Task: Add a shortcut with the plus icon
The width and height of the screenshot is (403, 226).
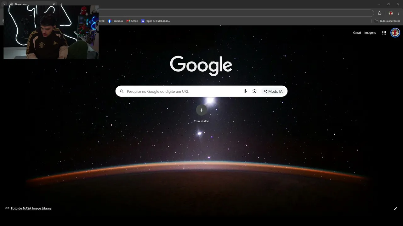Action: point(201,110)
